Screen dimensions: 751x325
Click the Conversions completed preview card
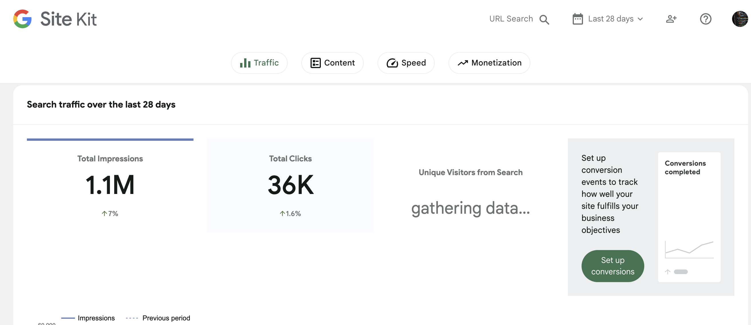click(x=689, y=217)
